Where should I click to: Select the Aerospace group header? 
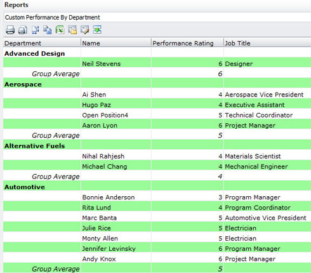[x=157, y=84]
